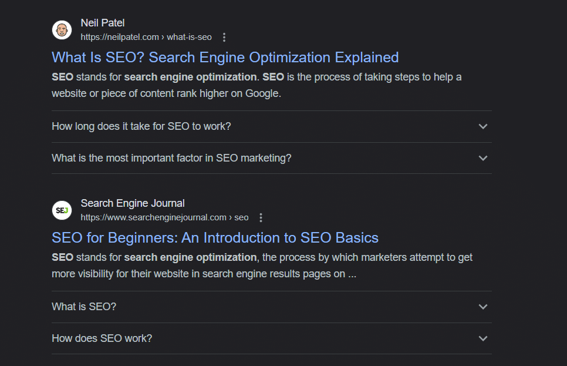Open 'SEO for Beginners: An Introduction to SEO Basics'

[215, 237]
